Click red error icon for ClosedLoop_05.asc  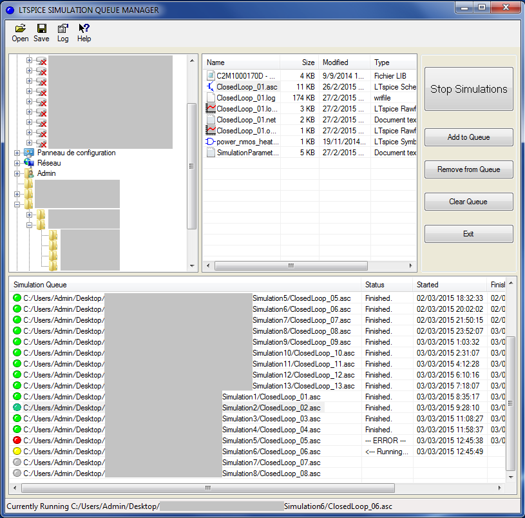[17, 441]
